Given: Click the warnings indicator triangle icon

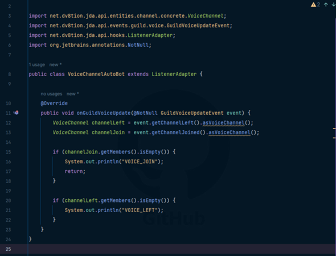Looking at the screenshot, I should [313, 5].
